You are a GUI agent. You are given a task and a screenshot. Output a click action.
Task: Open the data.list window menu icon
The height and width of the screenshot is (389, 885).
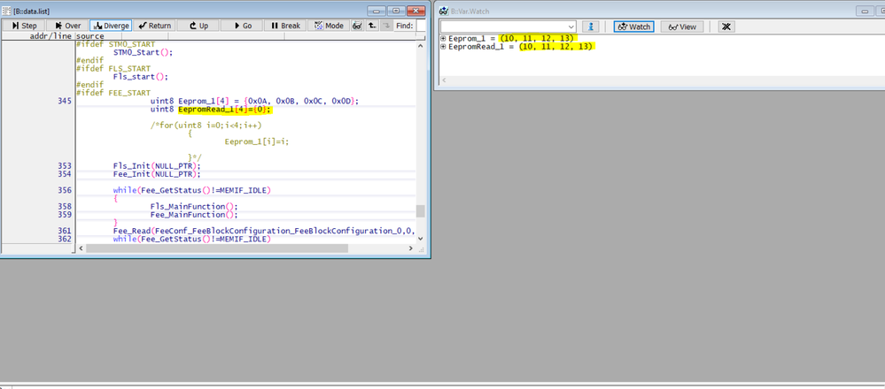[x=7, y=11]
